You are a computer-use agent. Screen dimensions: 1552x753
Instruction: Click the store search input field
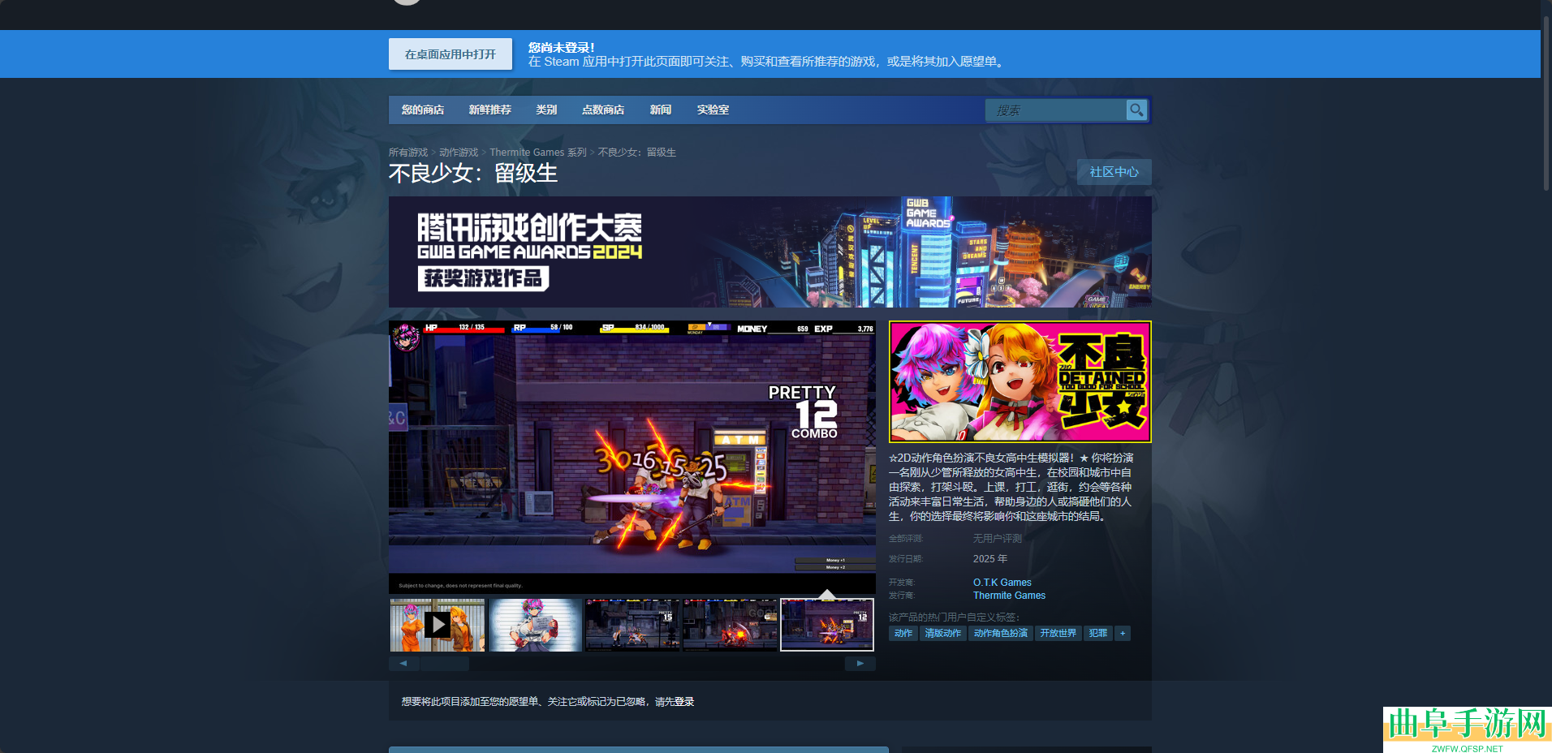(x=1055, y=110)
